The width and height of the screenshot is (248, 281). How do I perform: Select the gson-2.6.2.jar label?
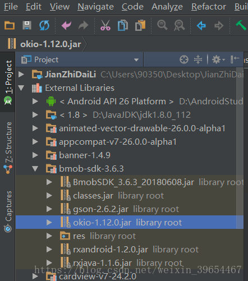100,209
